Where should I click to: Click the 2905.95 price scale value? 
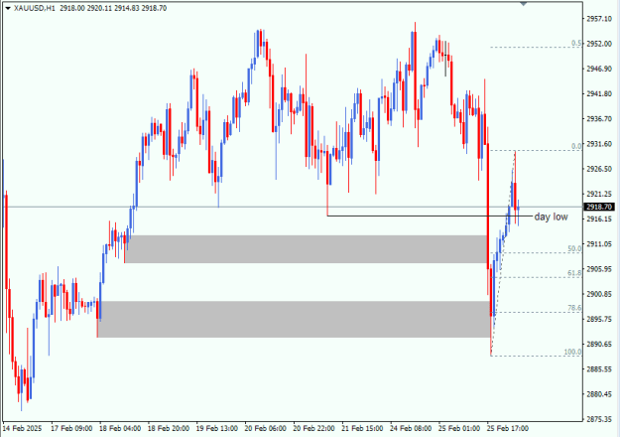pyautogui.click(x=599, y=269)
